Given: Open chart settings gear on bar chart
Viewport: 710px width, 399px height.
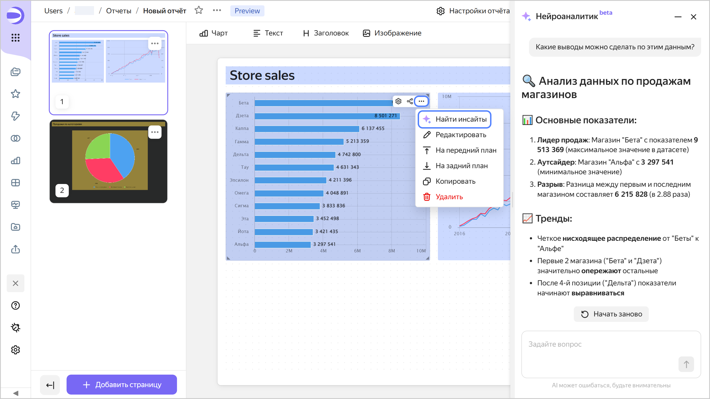Looking at the screenshot, I should tap(398, 101).
